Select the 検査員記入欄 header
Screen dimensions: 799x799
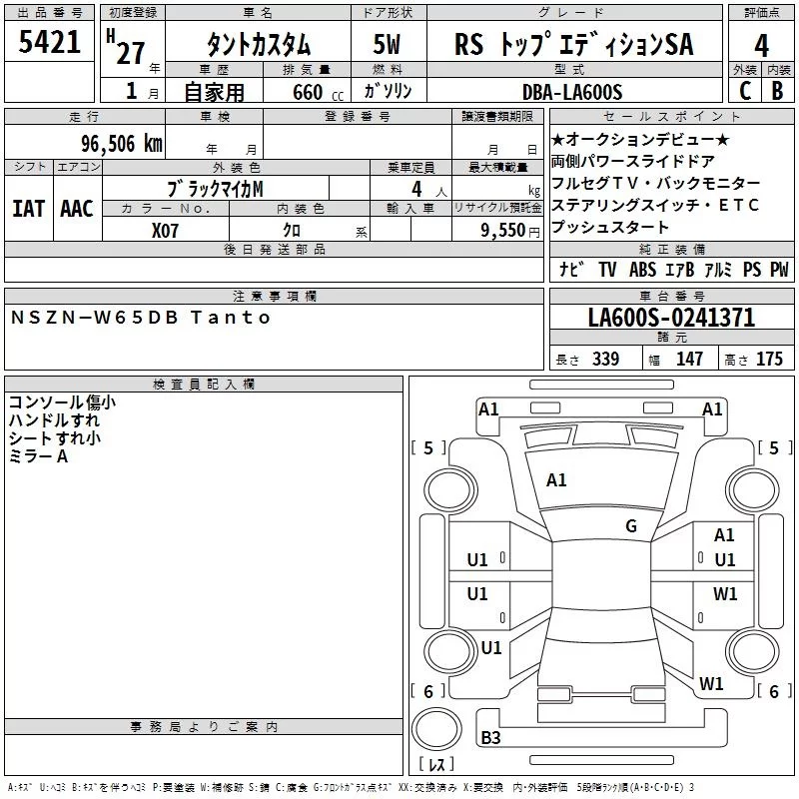click(x=204, y=385)
